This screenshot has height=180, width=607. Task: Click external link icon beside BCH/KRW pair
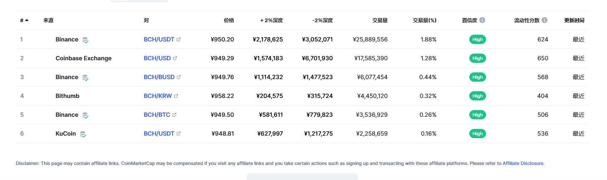(176, 96)
